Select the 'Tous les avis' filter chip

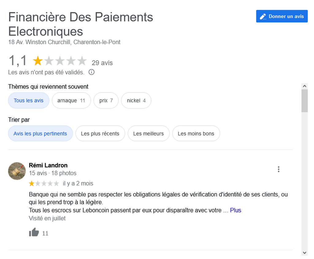[x=29, y=101]
